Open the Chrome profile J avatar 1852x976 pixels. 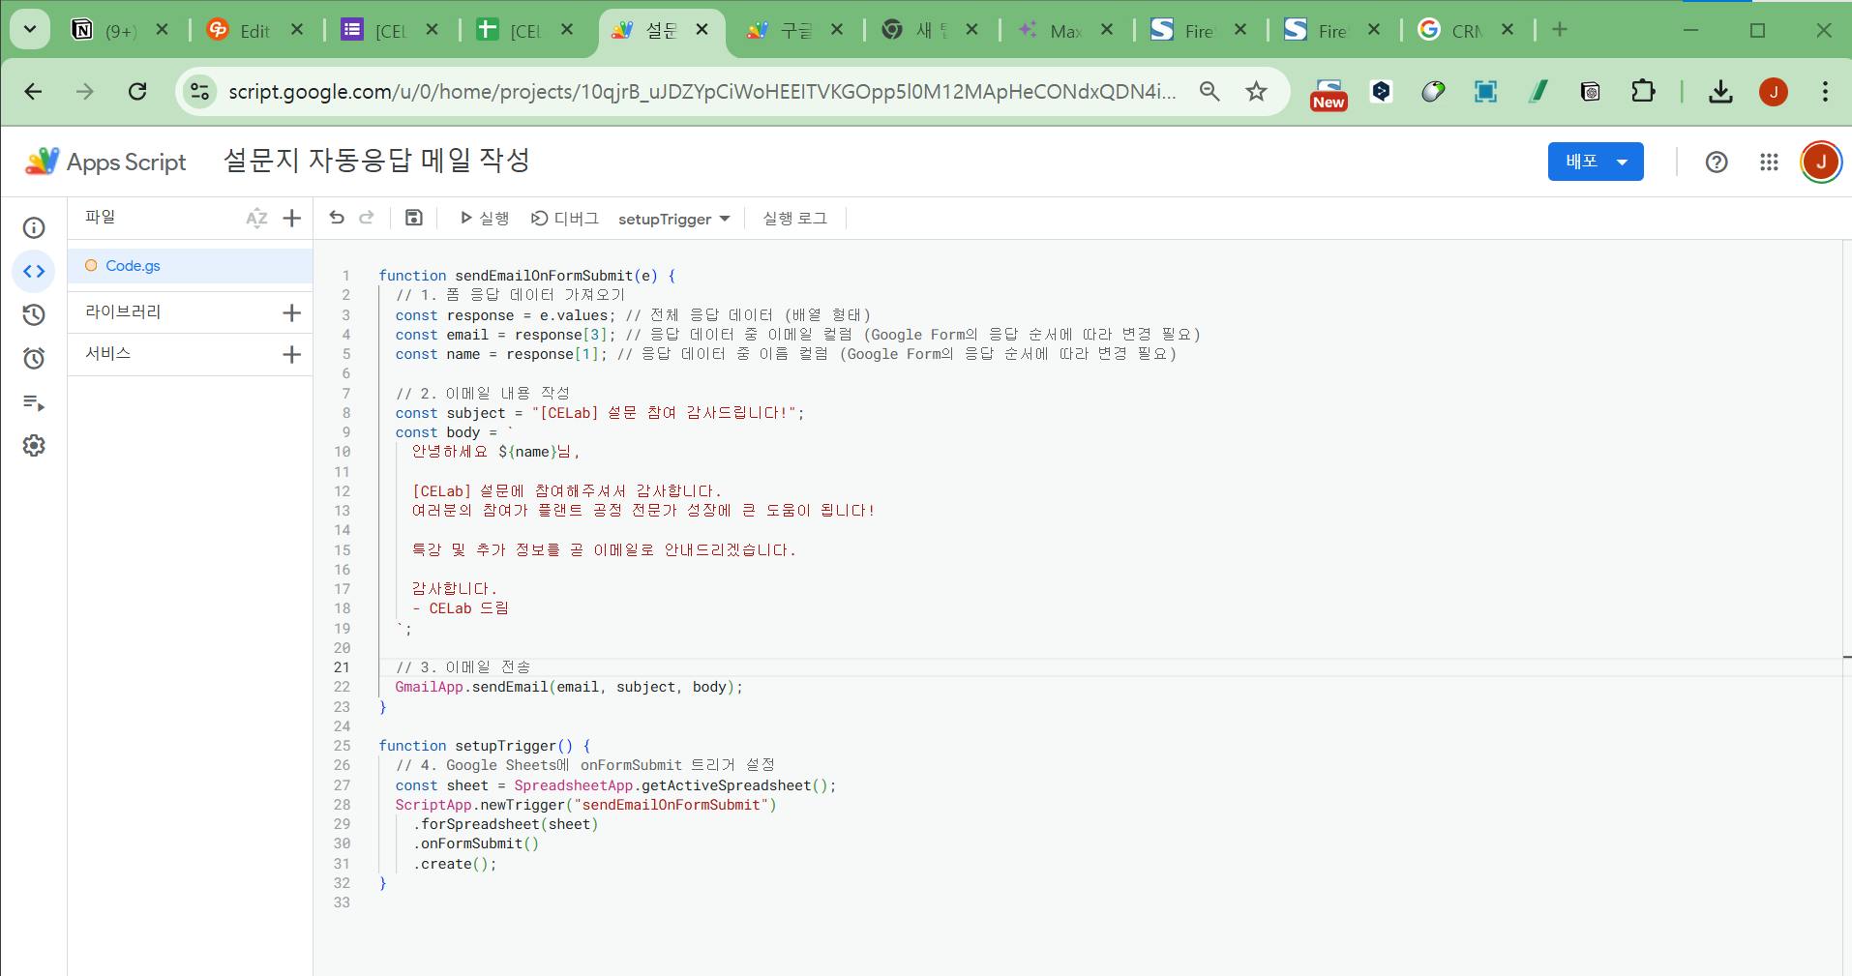coord(1774,92)
